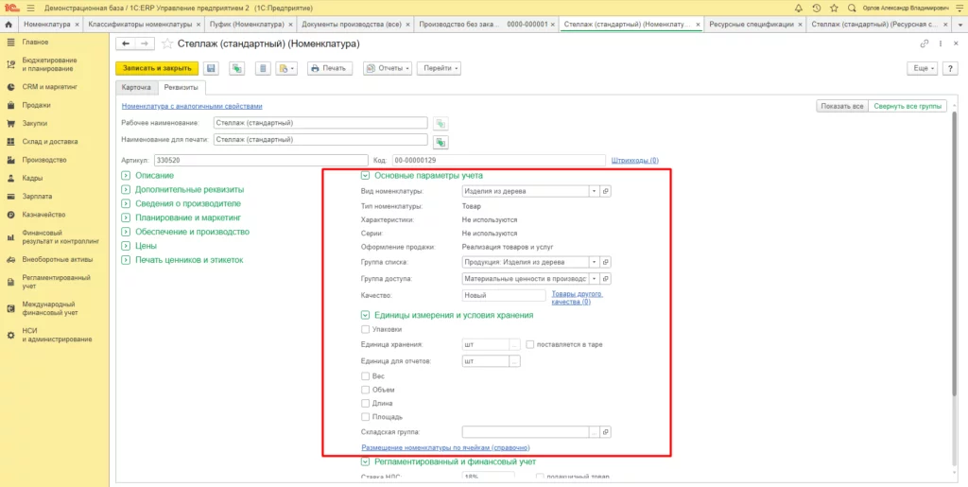The width and height of the screenshot is (968, 487).
Task: Click the star icon beside the form title
Action: pos(168,43)
